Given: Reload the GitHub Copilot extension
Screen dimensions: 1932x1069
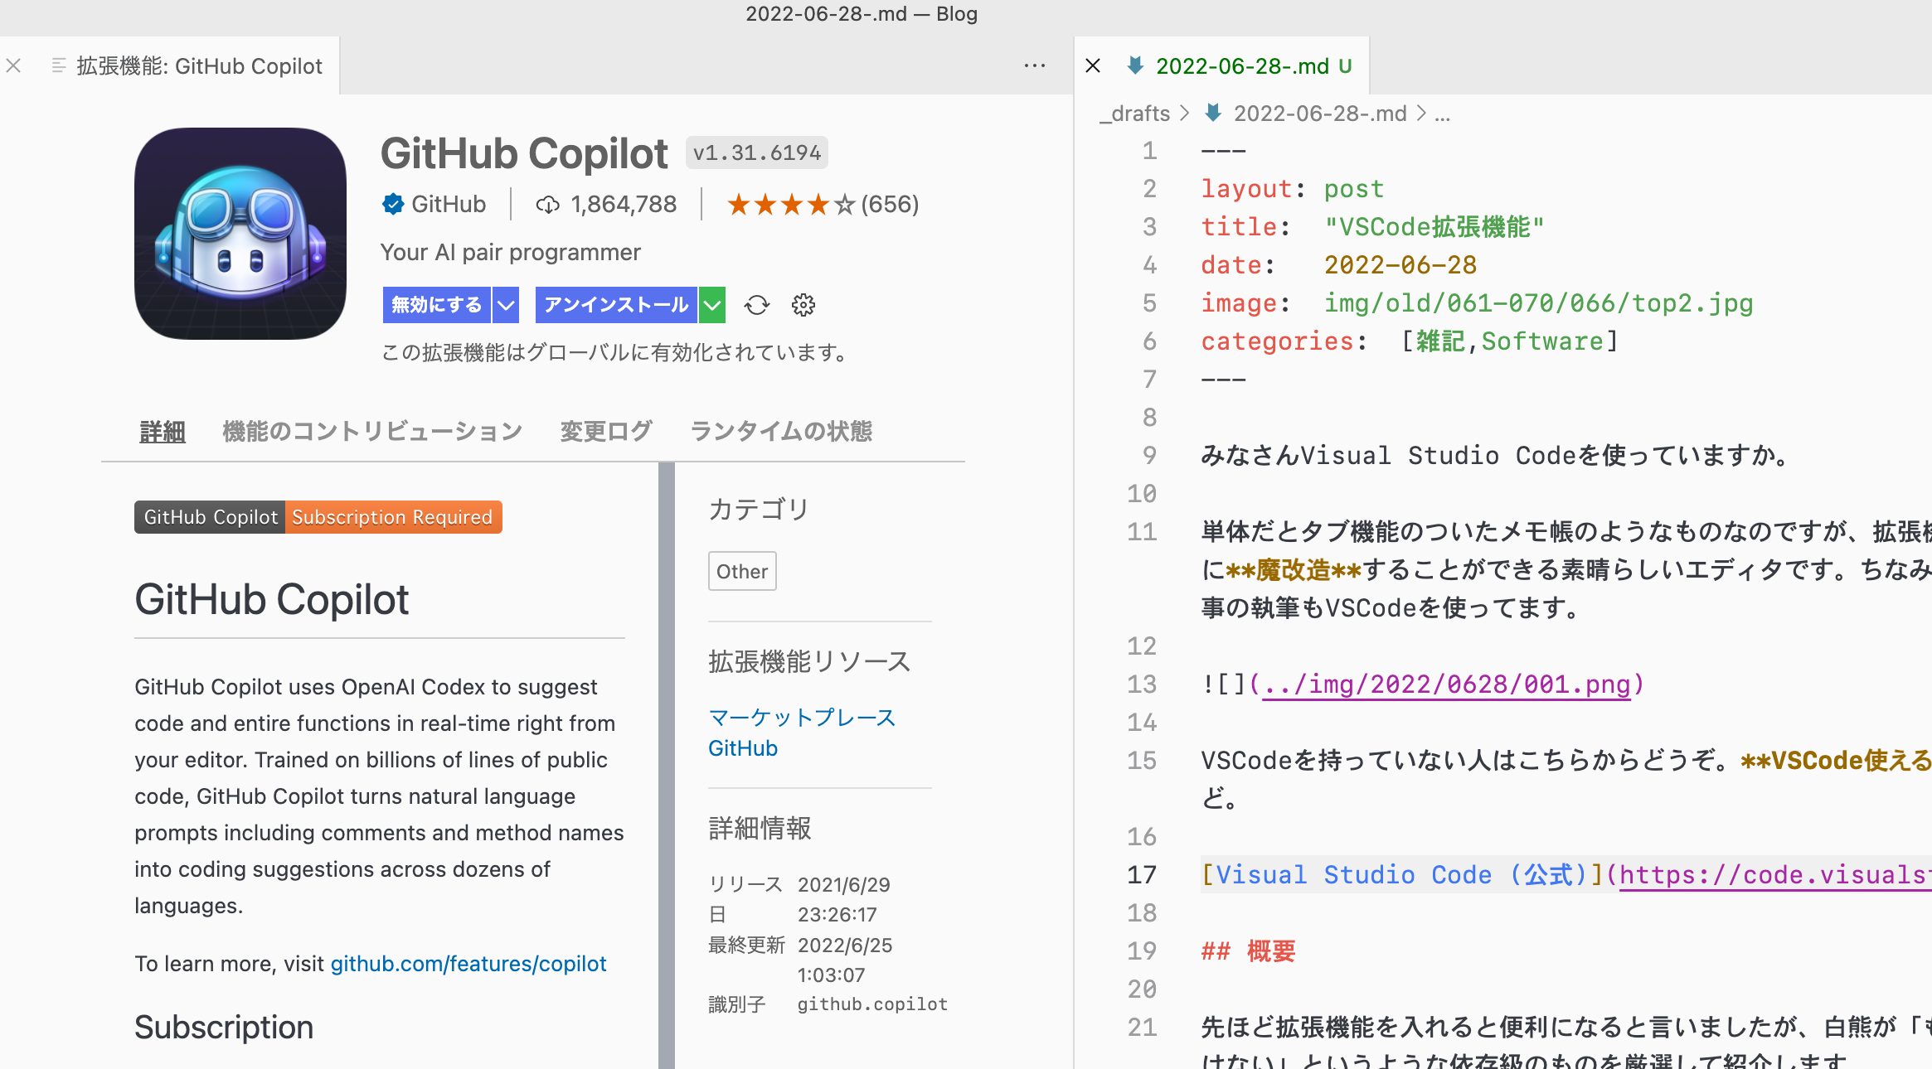Looking at the screenshot, I should pyautogui.click(x=755, y=305).
